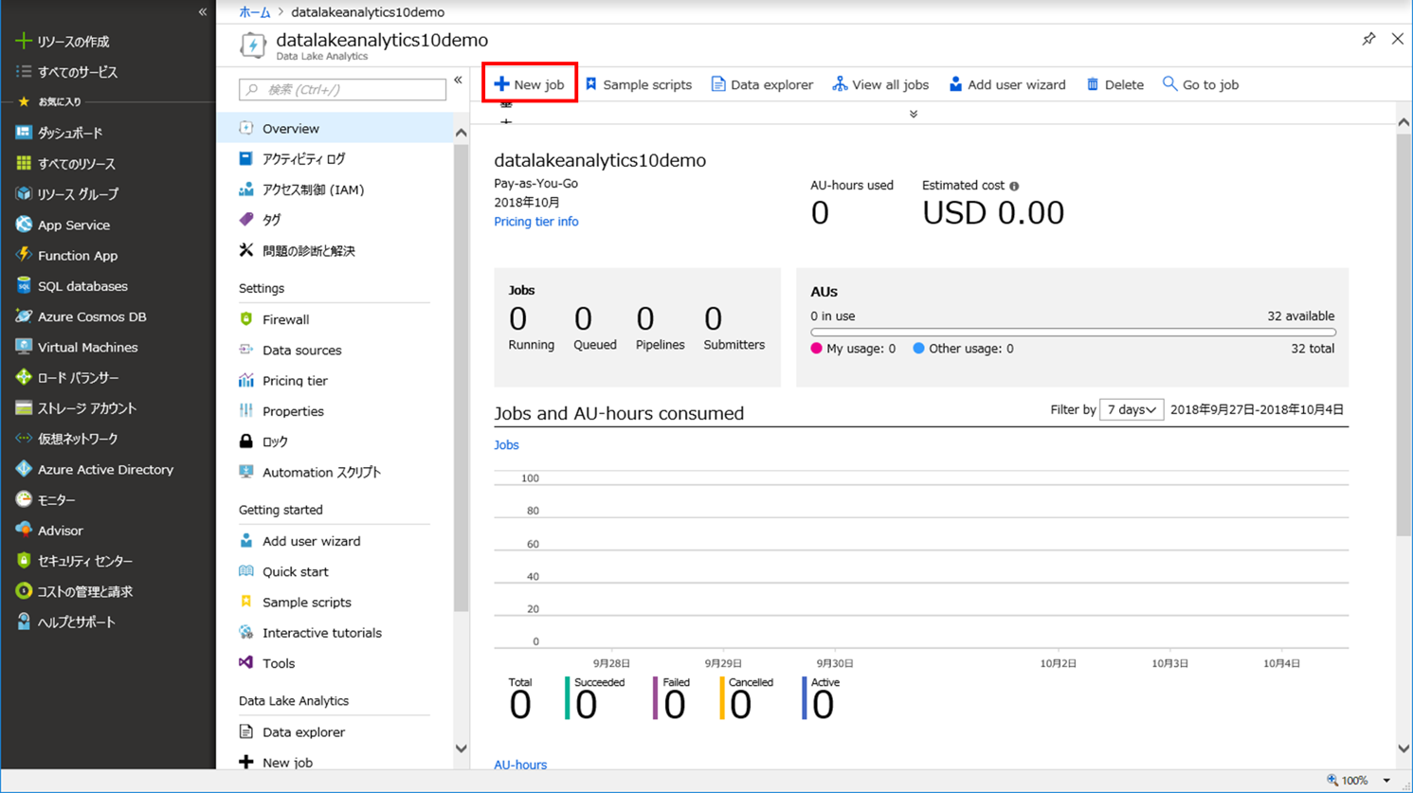Viewport: 1413px width, 793px height.
Task: Click the Delete trash icon
Action: [x=1093, y=84]
